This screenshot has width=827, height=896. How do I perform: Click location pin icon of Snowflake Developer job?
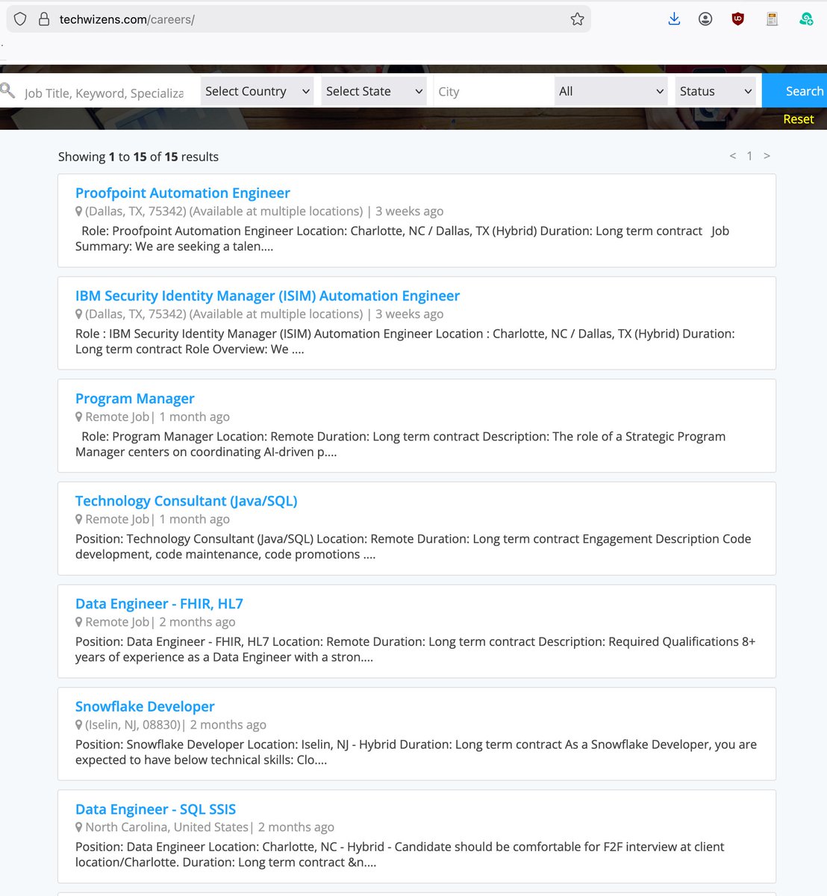point(79,724)
